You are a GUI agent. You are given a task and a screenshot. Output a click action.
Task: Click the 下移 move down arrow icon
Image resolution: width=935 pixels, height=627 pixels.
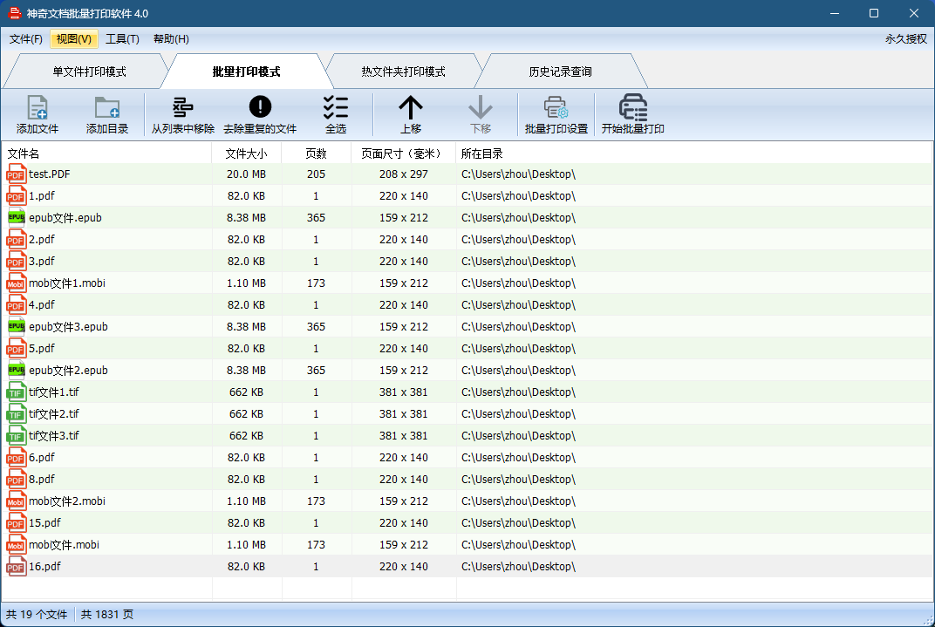[x=481, y=107]
